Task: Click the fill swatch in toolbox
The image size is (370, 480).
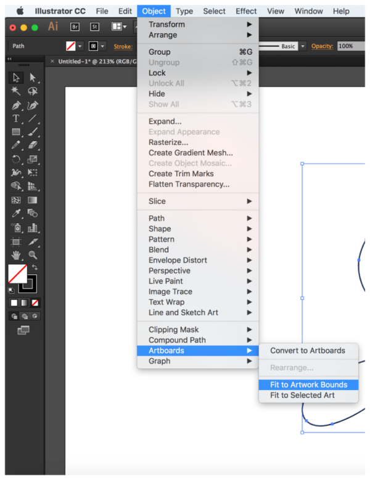Action: 17,274
